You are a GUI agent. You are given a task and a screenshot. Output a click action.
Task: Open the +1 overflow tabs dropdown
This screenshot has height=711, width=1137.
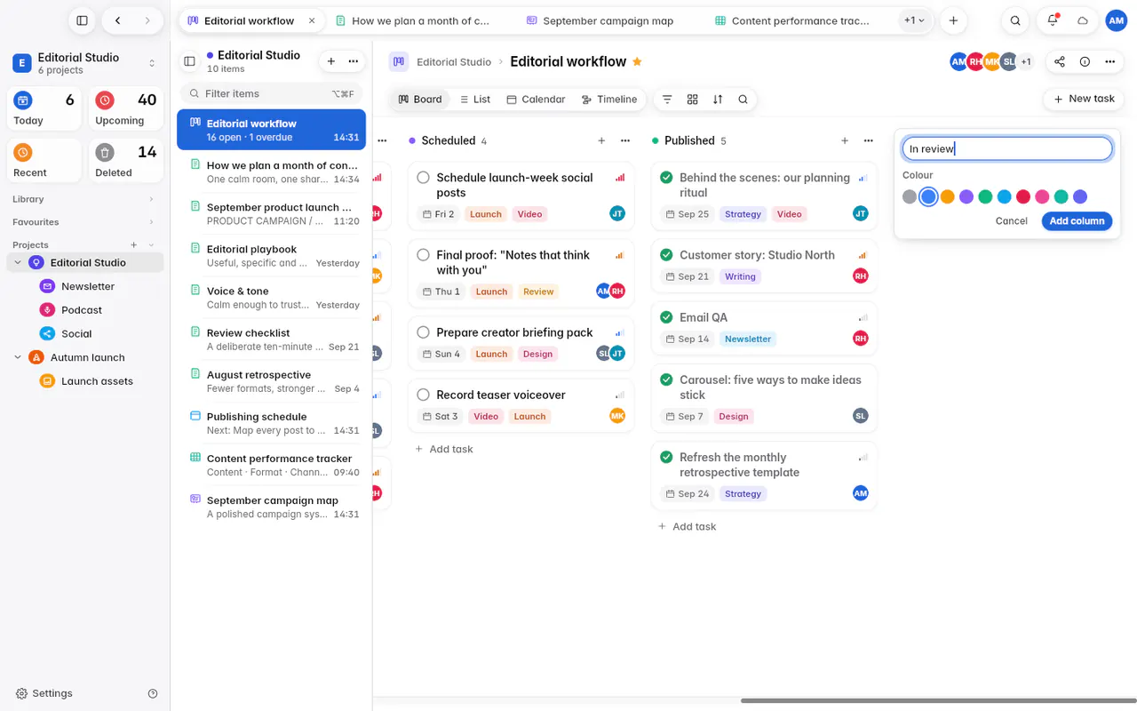(914, 20)
